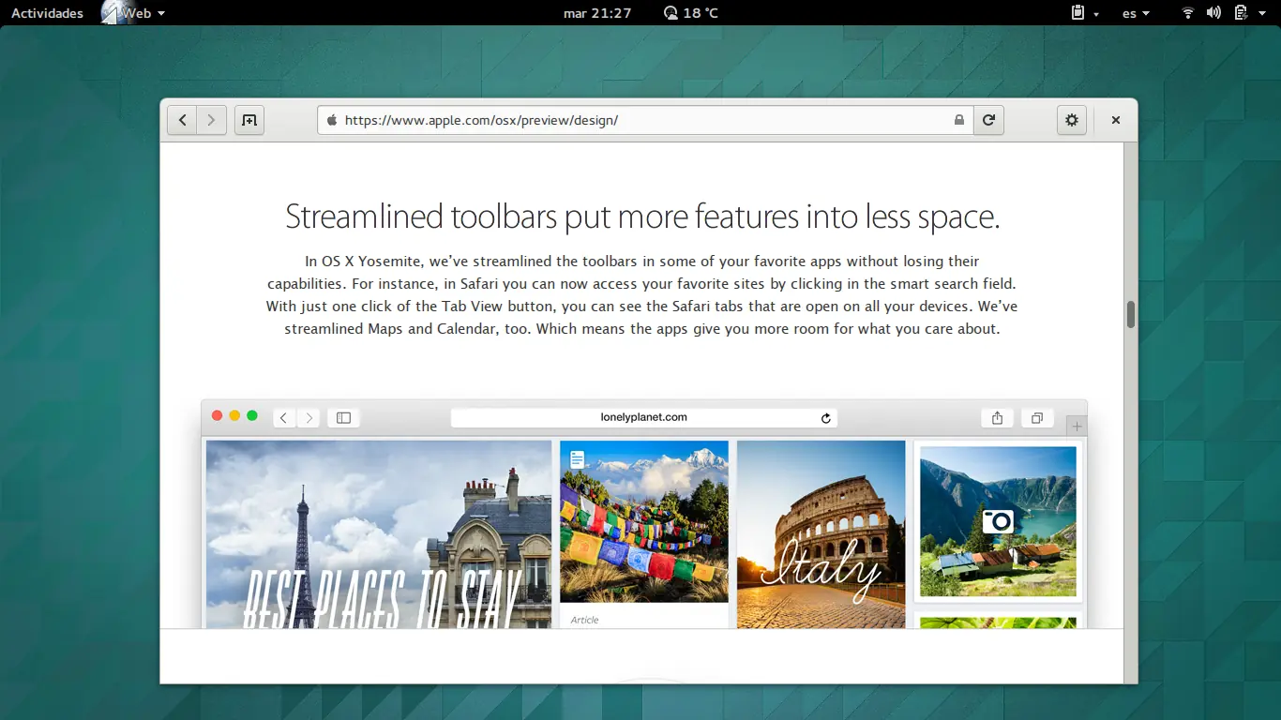Image resolution: width=1281 pixels, height=720 pixels.
Task: Click the green zoom dot in Safari mockup
Action: tap(252, 415)
